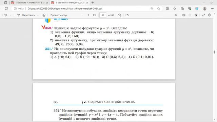Click page number 86 in header
217x122 pixels.
(x=56, y=102)
